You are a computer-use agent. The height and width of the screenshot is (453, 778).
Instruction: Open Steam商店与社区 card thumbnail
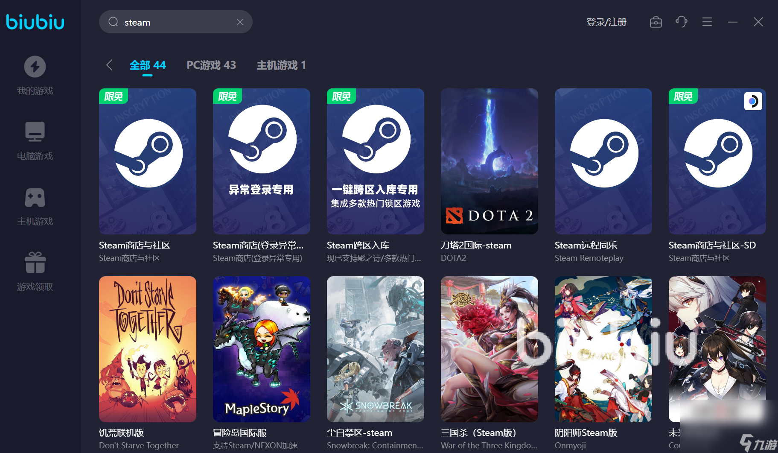pyautogui.click(x=148, y=161)
